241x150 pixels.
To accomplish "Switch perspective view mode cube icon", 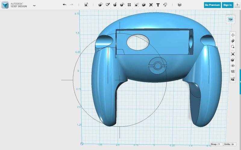I will pos(233,60).
